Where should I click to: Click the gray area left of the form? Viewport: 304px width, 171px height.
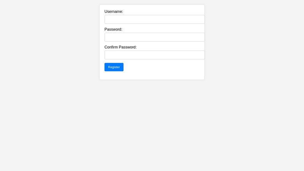click(x=49, y=42)
